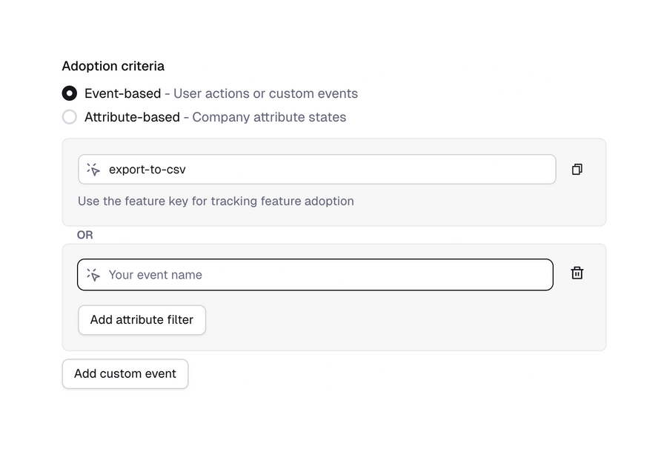Viewport: 667px width, 452px height.
Task: Toggle adoption criteria to Attribute-based
Action: tap(69, 117)
